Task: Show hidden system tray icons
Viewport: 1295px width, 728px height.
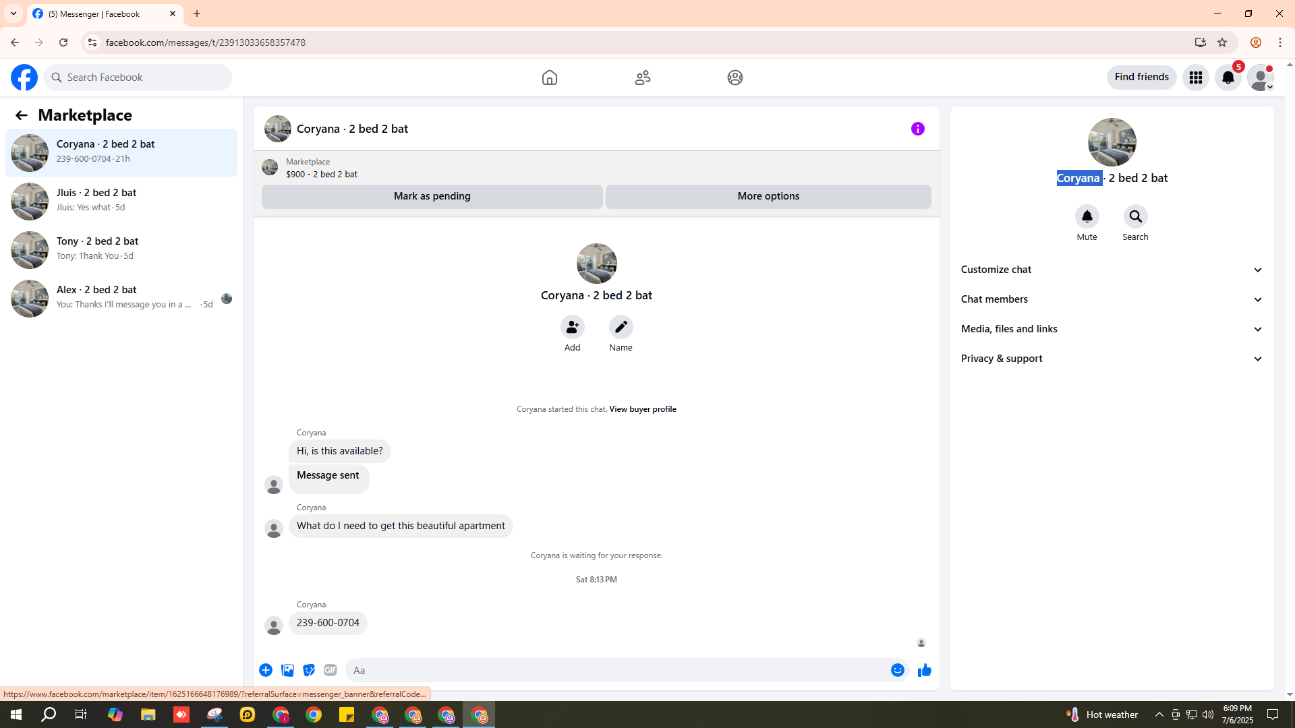Action: [x=1159, y=715]
